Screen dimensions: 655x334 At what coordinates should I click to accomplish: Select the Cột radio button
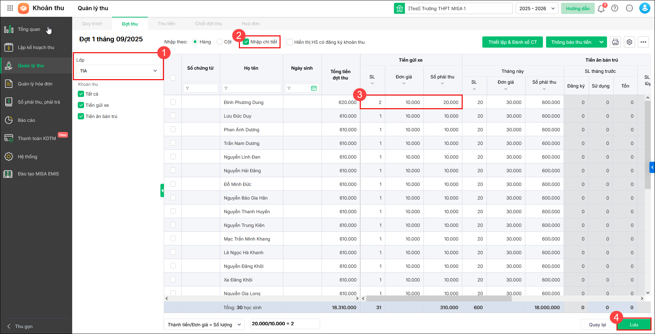point(220,42)
